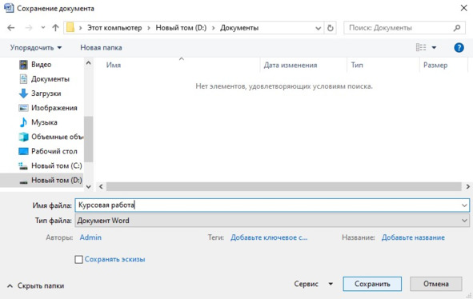Click the Word icon in title bar
The image size is (473, 299).
coord(9,8)
